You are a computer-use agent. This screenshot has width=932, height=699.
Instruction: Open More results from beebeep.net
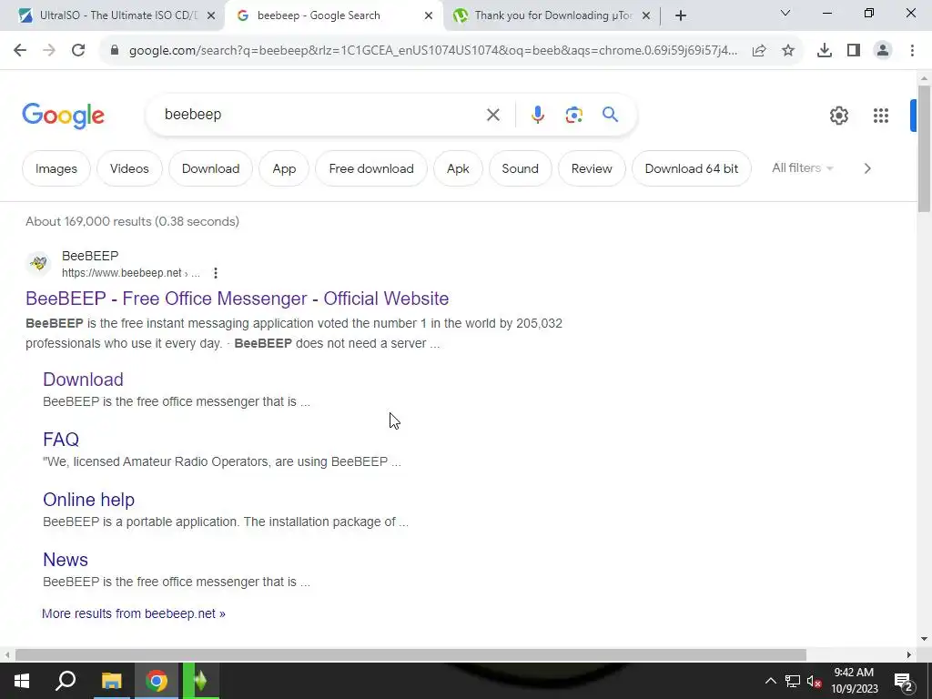134,613
